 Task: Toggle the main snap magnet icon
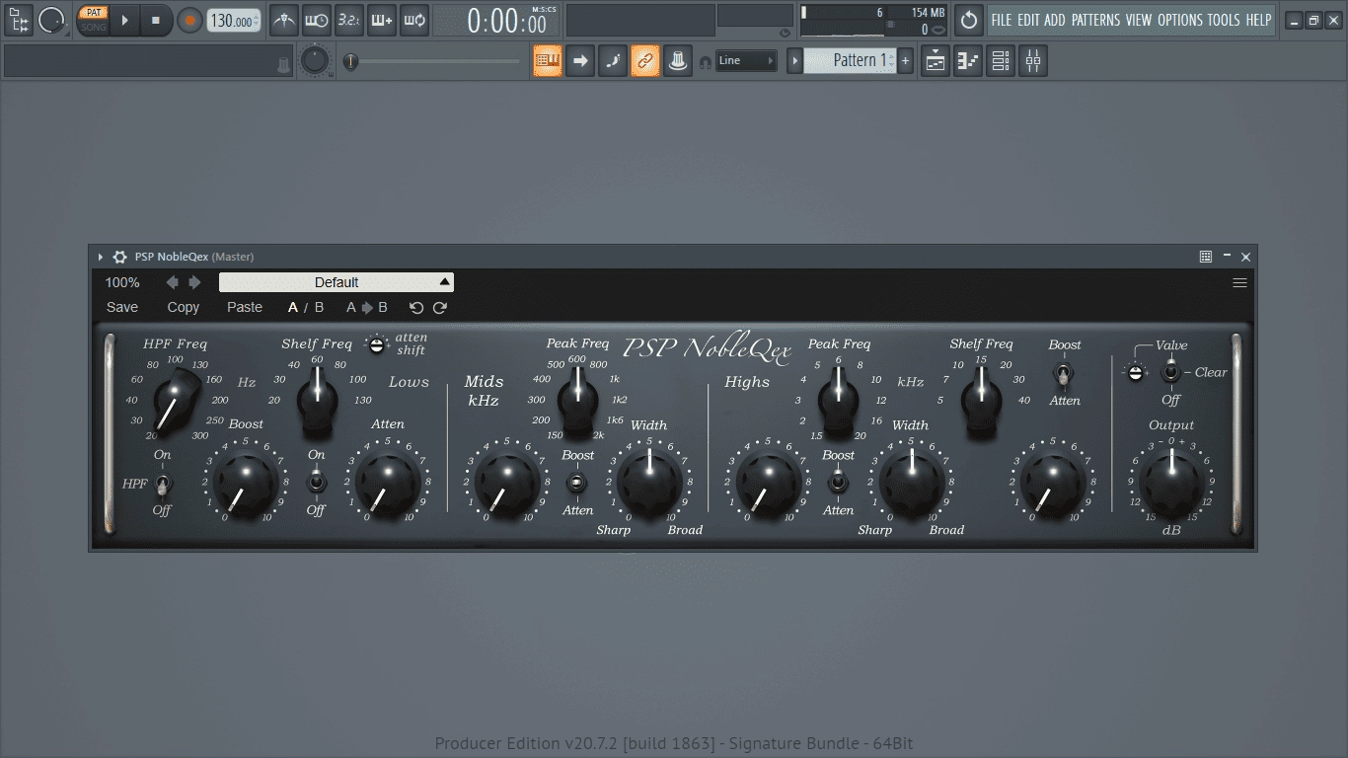(705, 61)
